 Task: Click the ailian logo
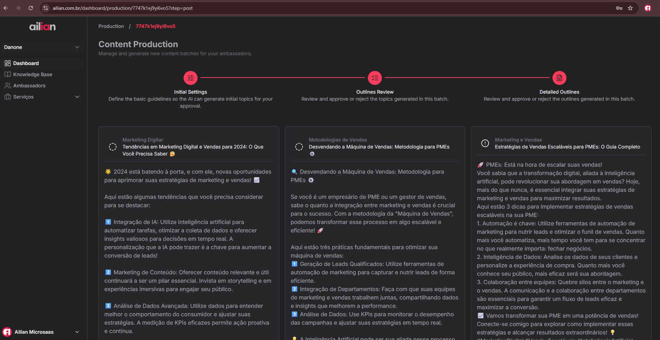pyautogui.click(x=42, y=26)
